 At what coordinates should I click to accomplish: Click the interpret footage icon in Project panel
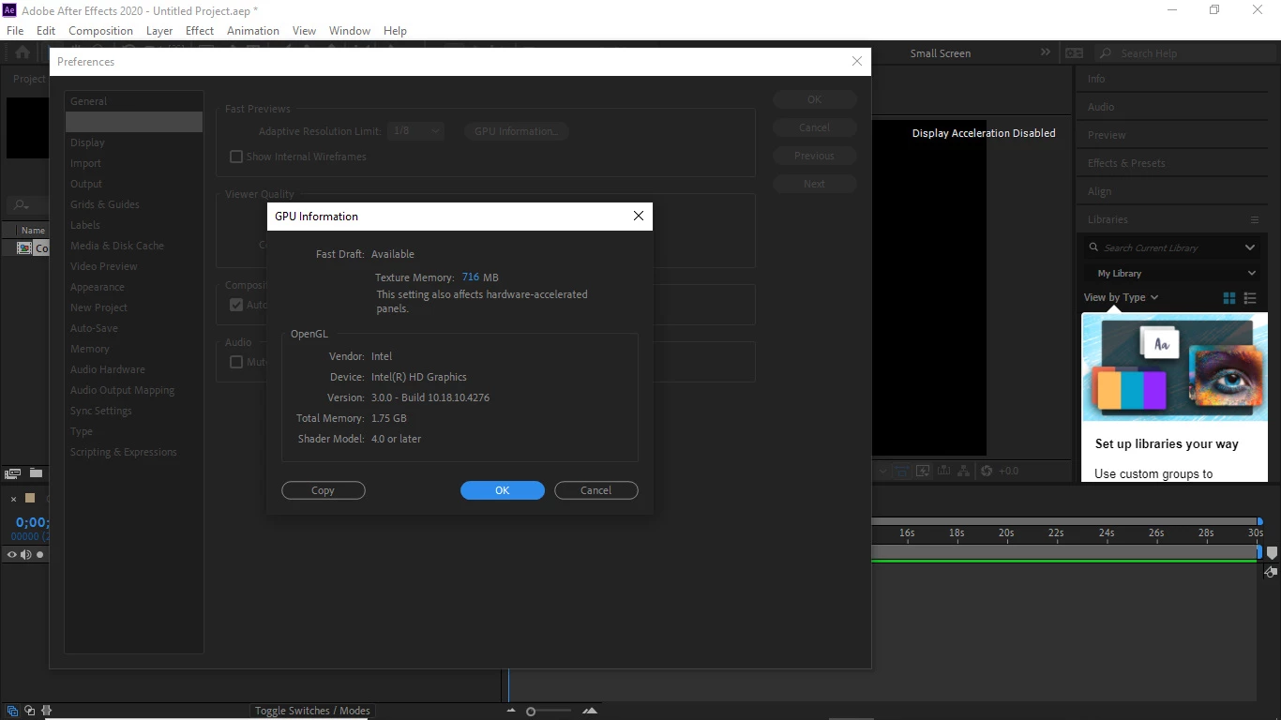pyautogui.click(x=13, y=472)
